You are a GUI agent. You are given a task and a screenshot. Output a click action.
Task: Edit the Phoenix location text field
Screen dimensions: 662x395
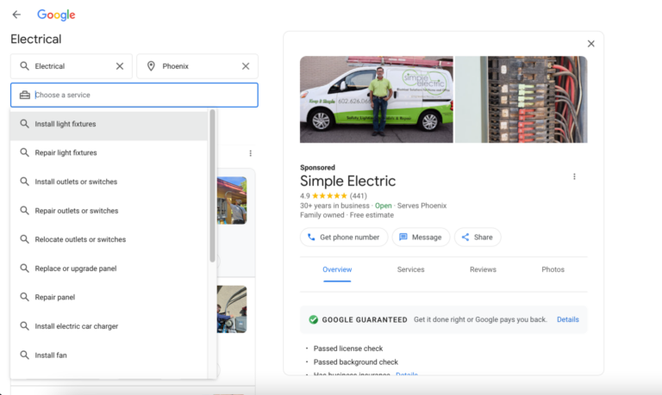pyautogui.click(x=198, y=66)
